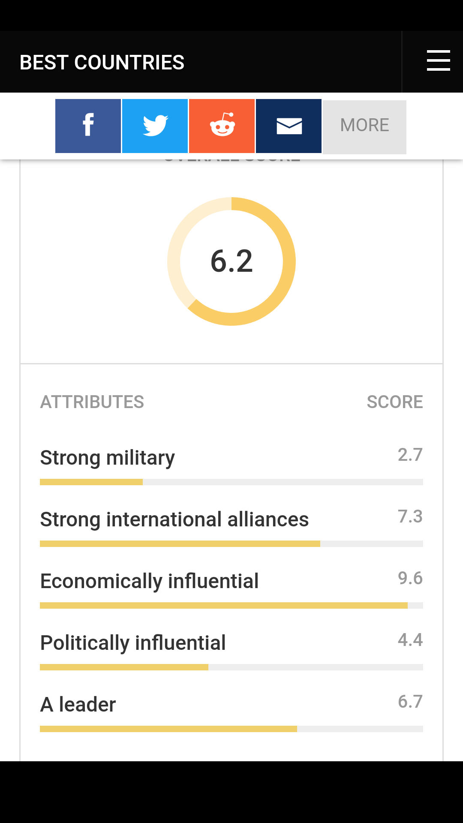Screen dimensions: 463x823
Task: Click the Strong international alliances bar
Action: tap(231, 544)
